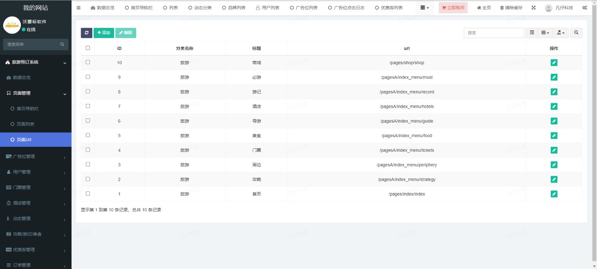Switch to the 动态分类 top tab
Screen dimensions: 597x269
click(200, 7)
